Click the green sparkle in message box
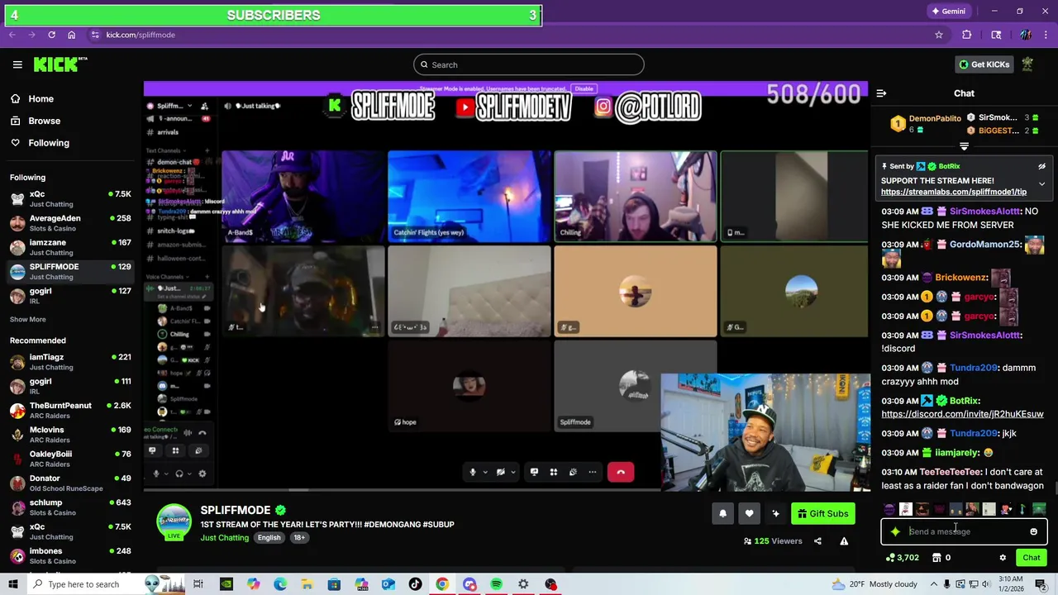Viewport: 1058px width, 595px height. (x=895, y=531)
